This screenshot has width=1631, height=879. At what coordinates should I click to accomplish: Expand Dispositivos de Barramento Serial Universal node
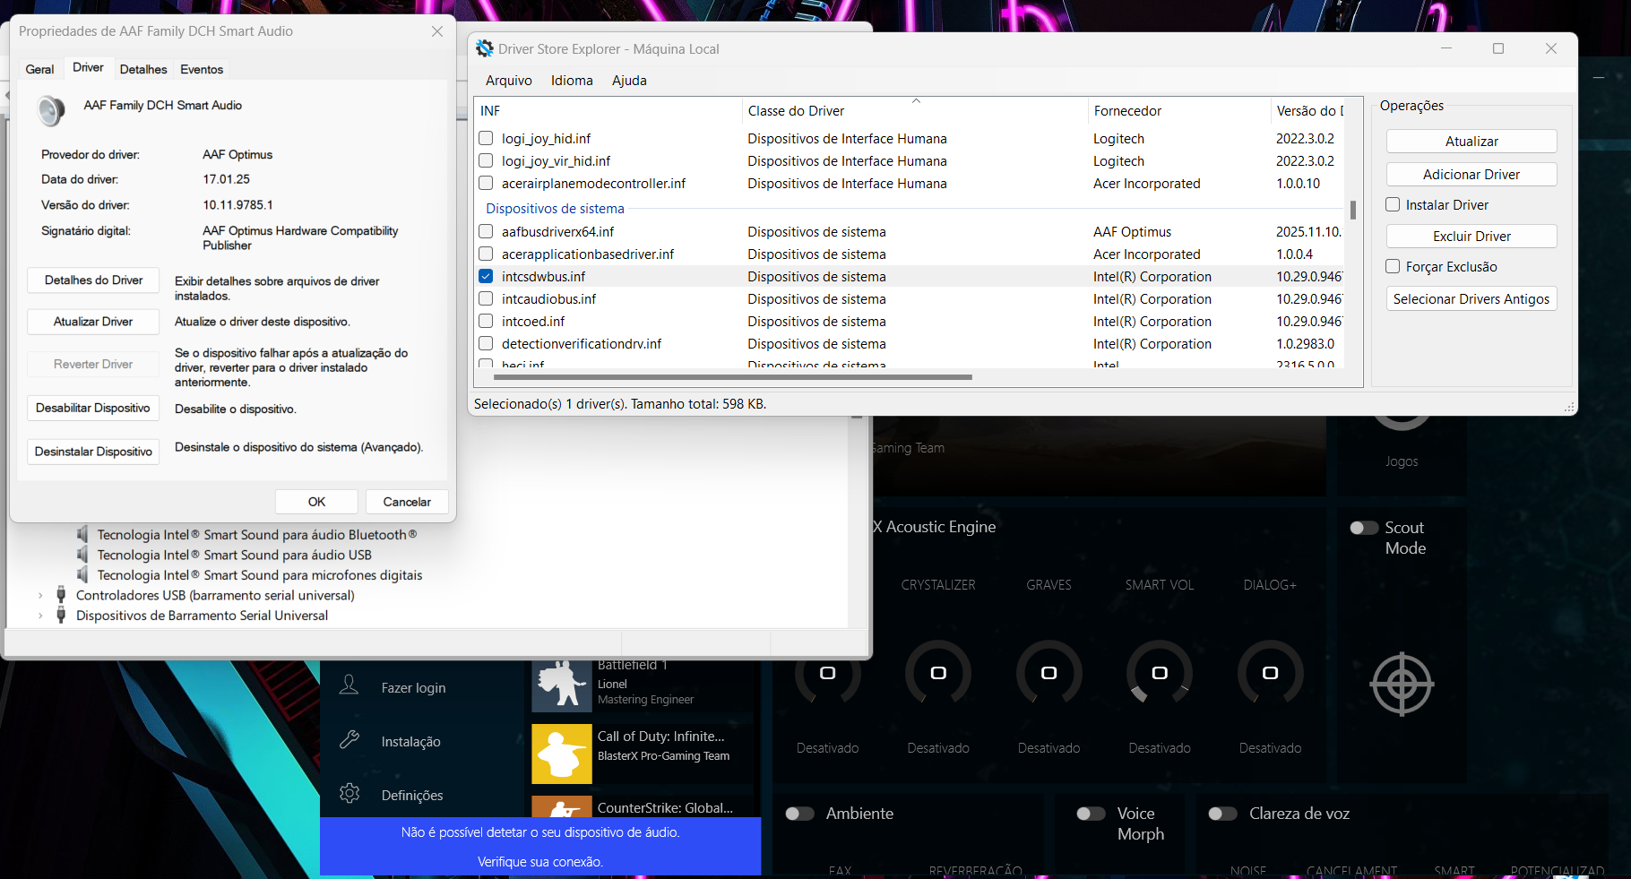pyautogui.click(x=40, y=616)
